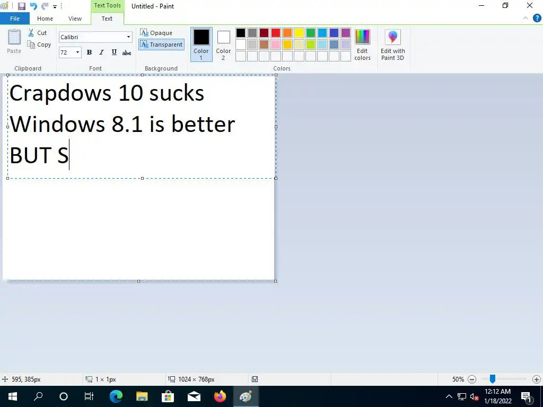543x407 pixels.
Task: Pick the turquoise color swatch
Action: pos(322,33)
